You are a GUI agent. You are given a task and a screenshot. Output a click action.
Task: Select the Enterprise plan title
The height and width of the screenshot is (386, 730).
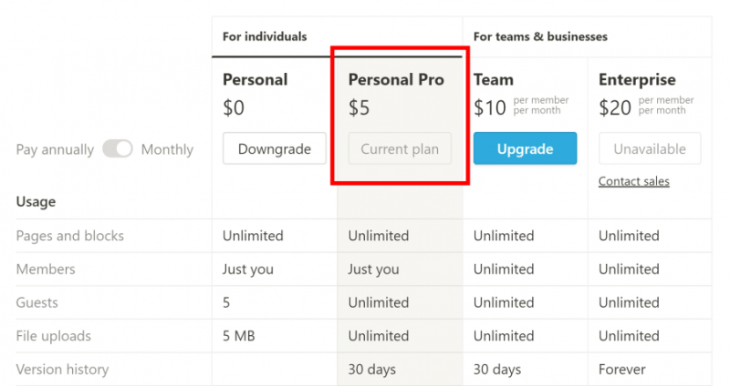[637, 80]
